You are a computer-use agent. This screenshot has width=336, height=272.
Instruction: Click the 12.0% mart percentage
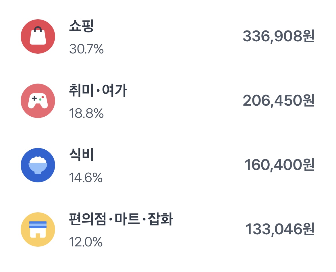86,242
